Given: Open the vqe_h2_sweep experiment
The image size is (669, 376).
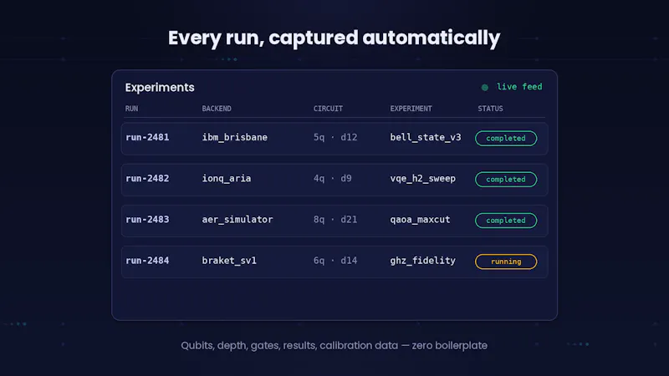Looking at the screenshot, I should [x=423, y=178].
